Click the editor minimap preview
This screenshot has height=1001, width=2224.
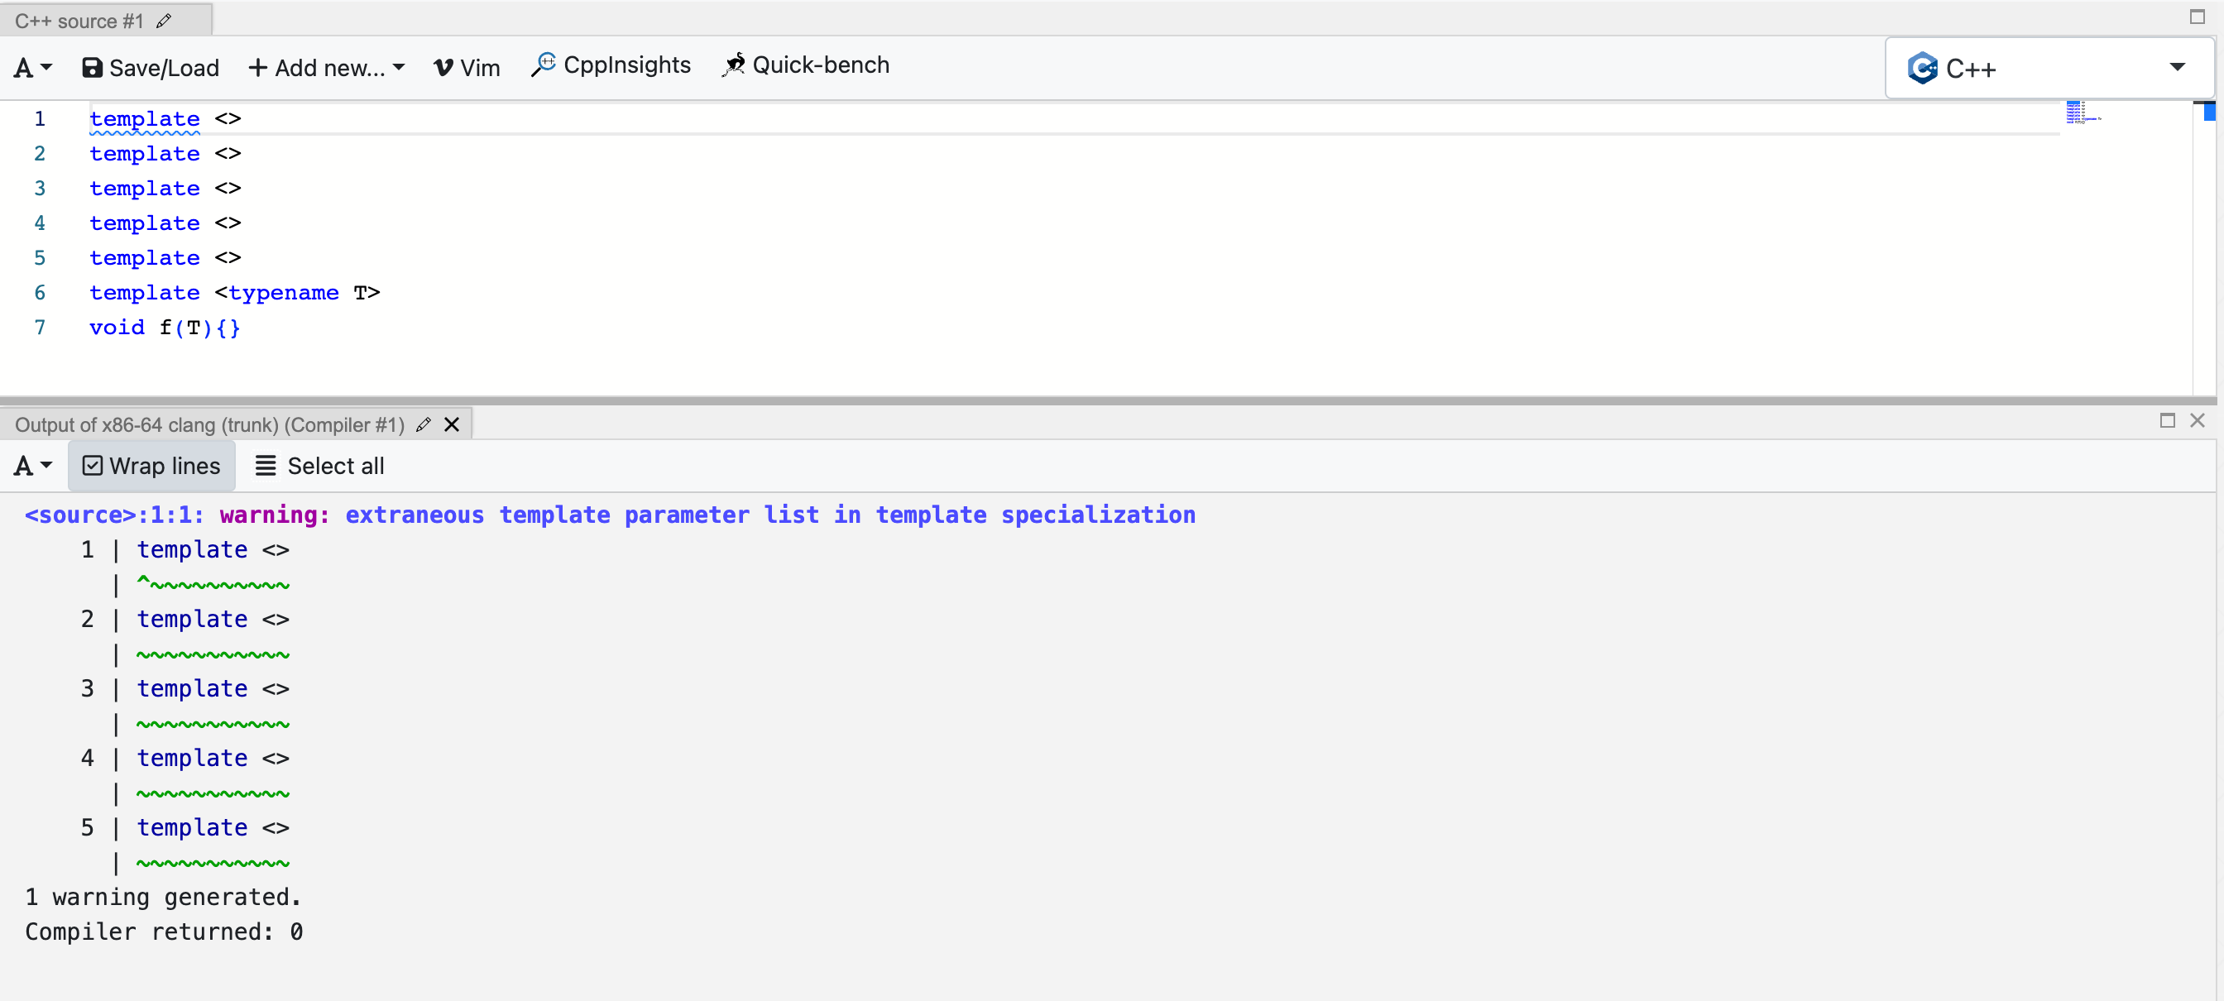[x=2083, y=113]
